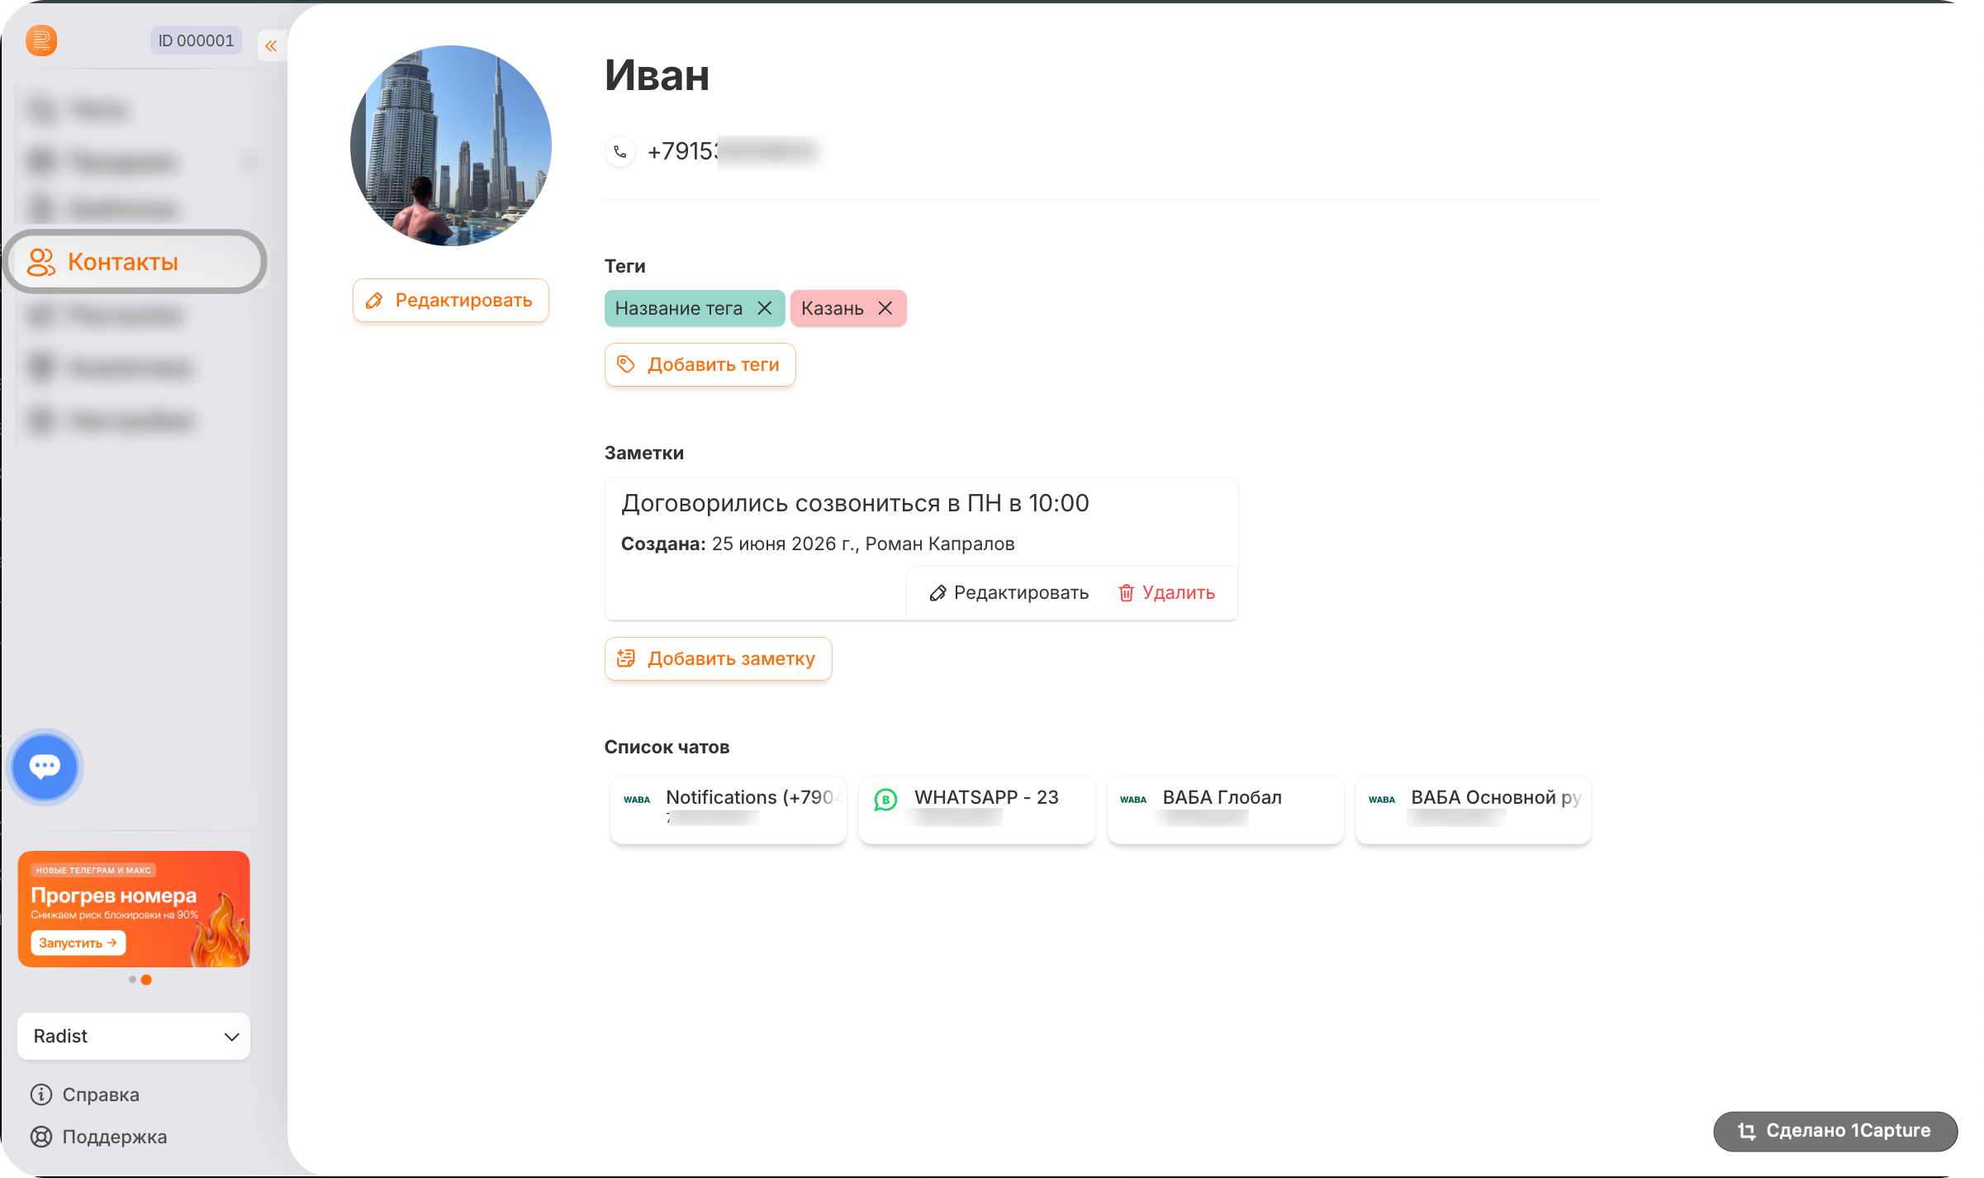Viewport: 1984px width, 1178px height.
Task: Click the +7915 phone number
Action: 732,151
